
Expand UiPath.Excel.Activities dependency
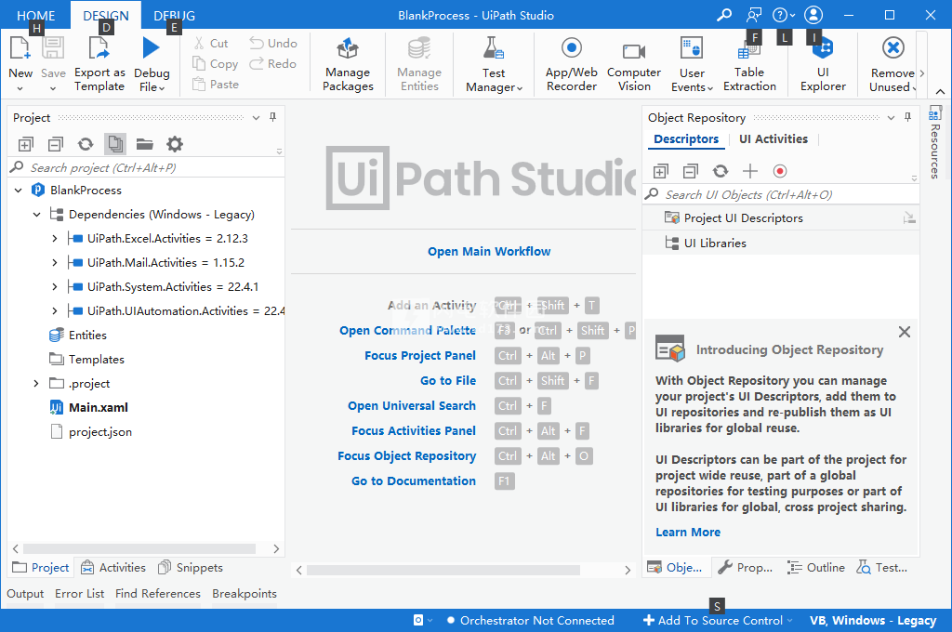point(55,239)
